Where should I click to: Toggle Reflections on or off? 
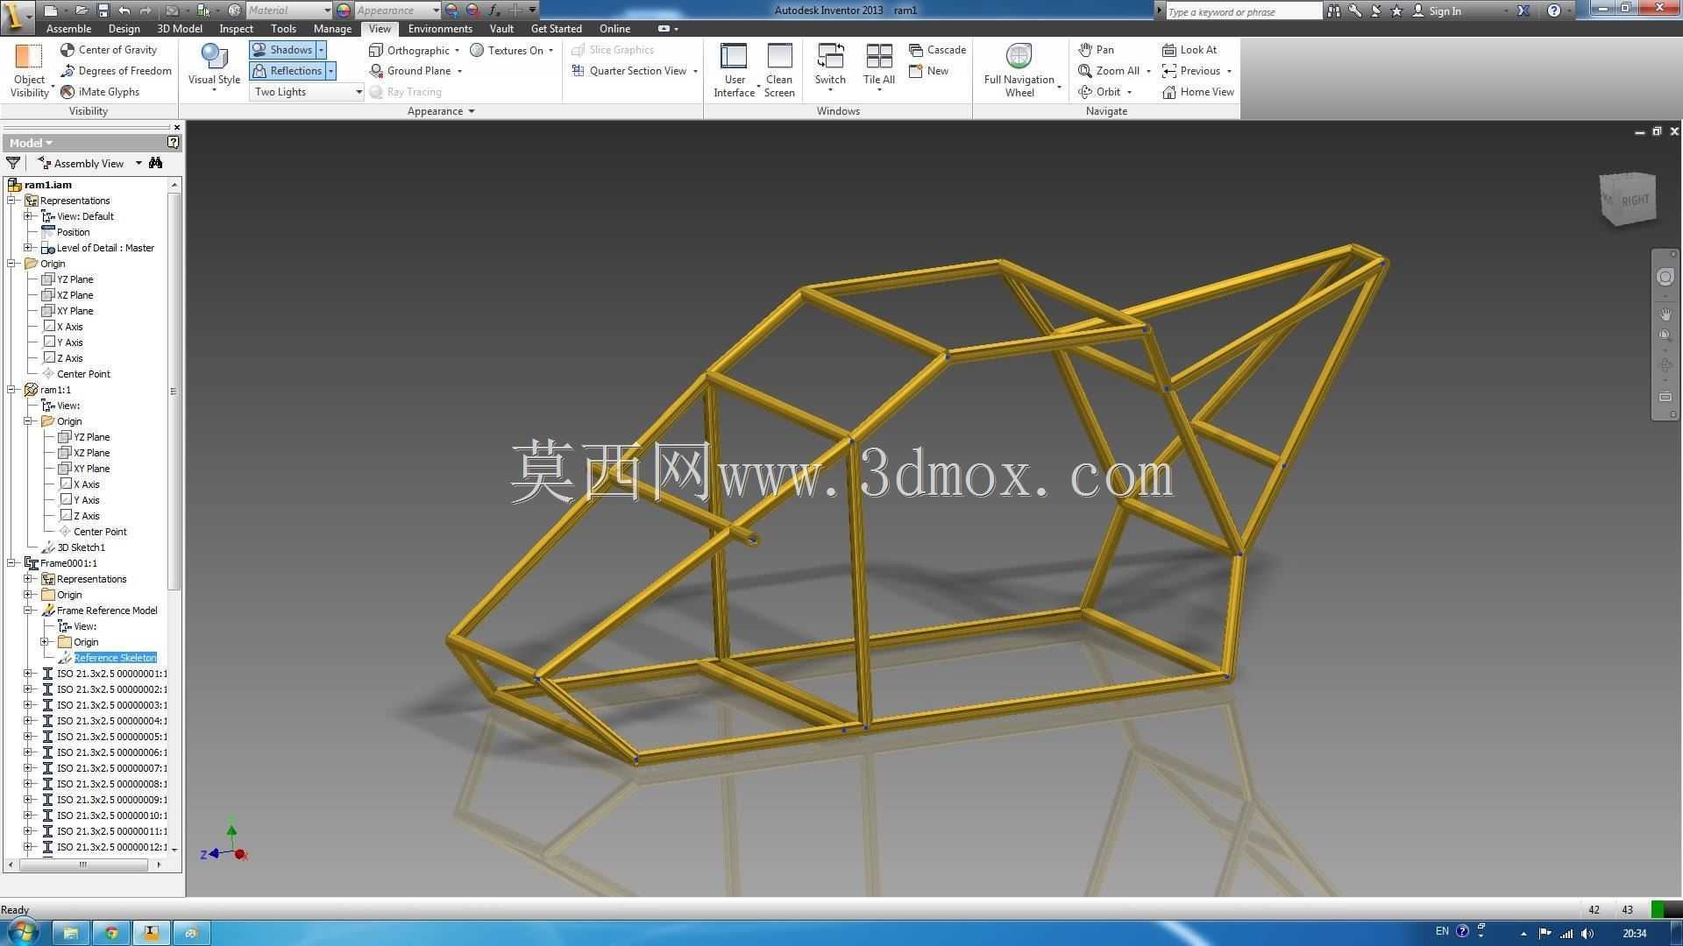288,71
